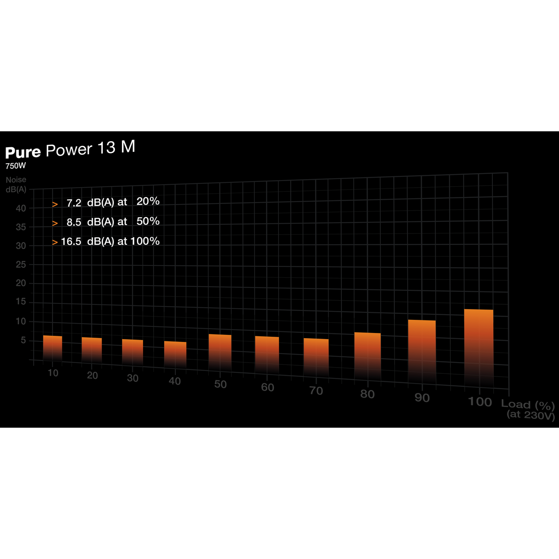Click the 10 label on load axis
559x559 pixels.
tap(53, 373)
